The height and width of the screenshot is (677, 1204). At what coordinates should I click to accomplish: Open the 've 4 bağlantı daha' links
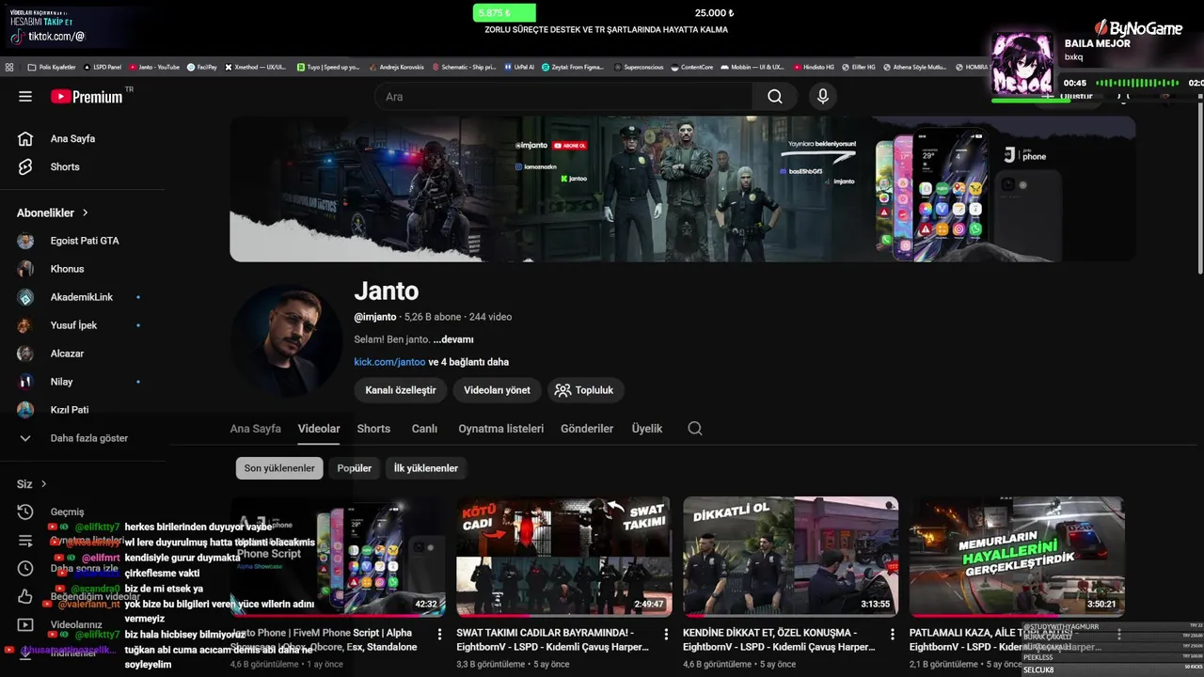[x=468, y=362]
